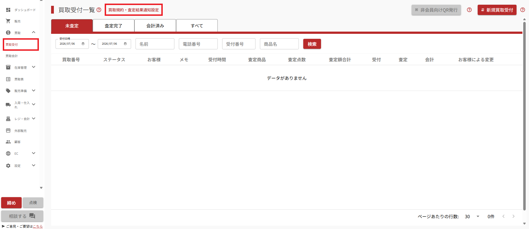Open help icon right of 新規買取受付
529x229 pixels.
(x=523, y=10)
